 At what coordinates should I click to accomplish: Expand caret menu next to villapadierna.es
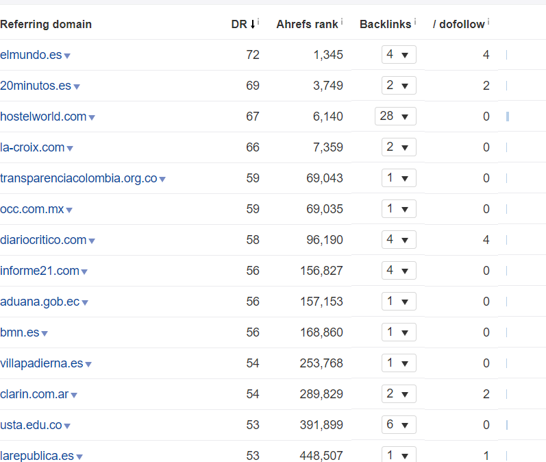(88, 365)
